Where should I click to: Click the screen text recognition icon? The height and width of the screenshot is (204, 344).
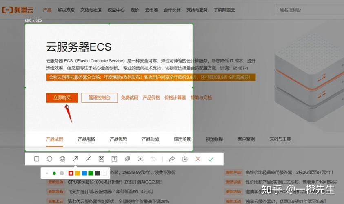pyautogui.click(x=140, y=159)
